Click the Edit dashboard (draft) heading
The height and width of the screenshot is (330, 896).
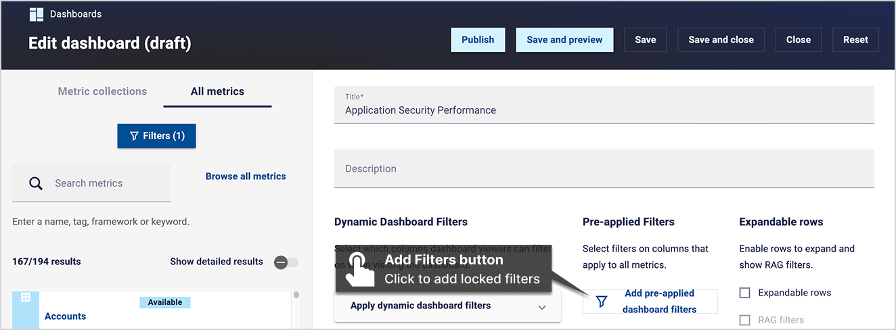(110, 43)
